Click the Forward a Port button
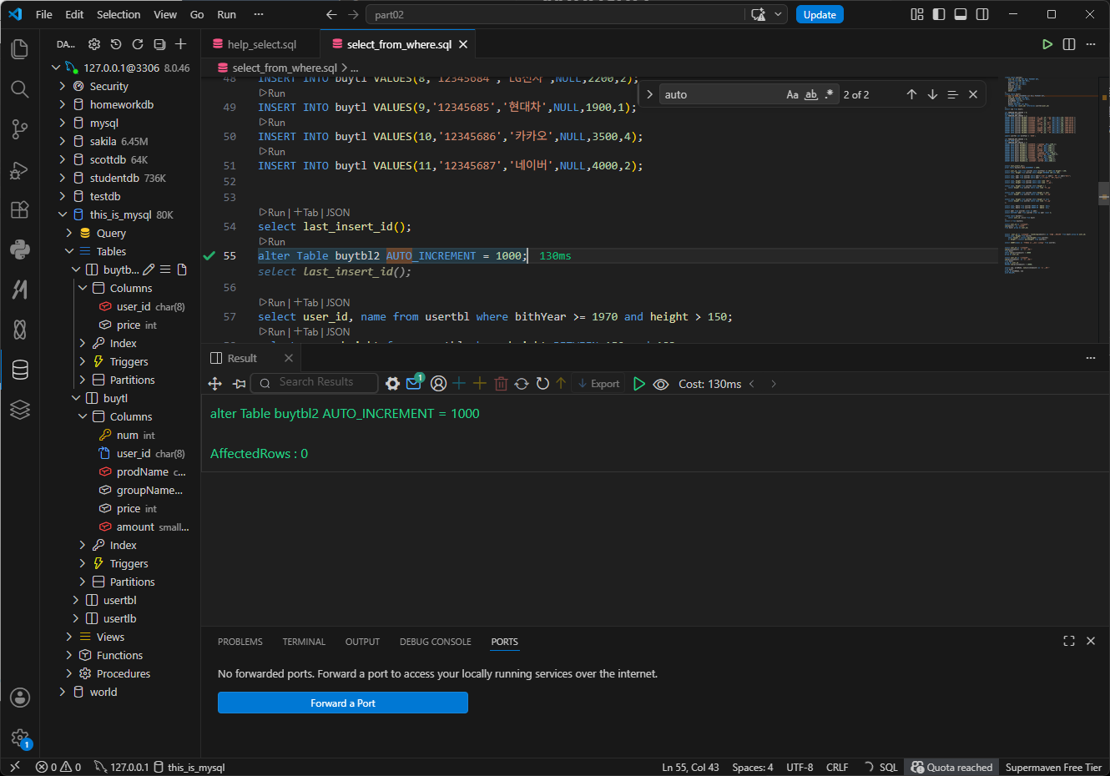 [x=343, y=703]
